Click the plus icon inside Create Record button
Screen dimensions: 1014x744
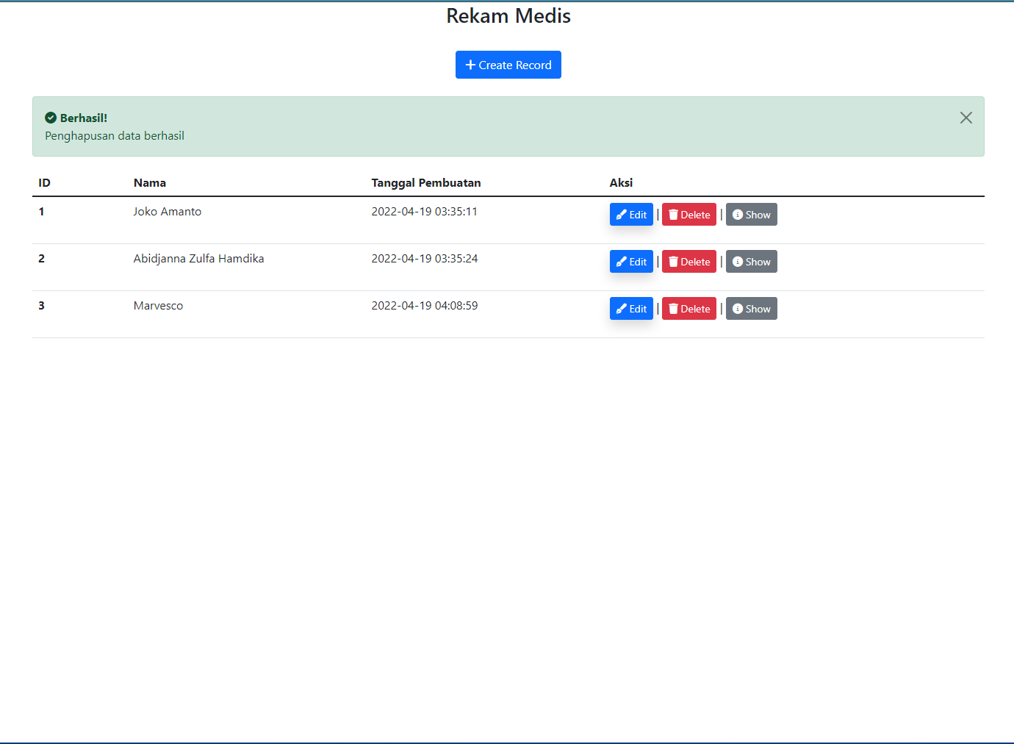pos(470,65)
